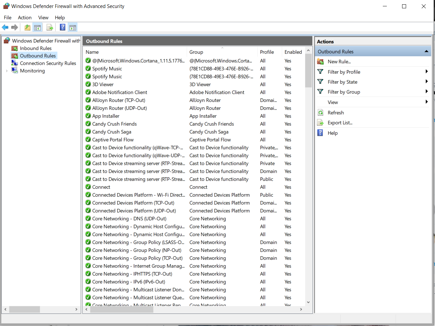This screenshot has height=326, width=435.
Task: Click the Connection Security Rules tree icon
Action: [x=15, y=63]
